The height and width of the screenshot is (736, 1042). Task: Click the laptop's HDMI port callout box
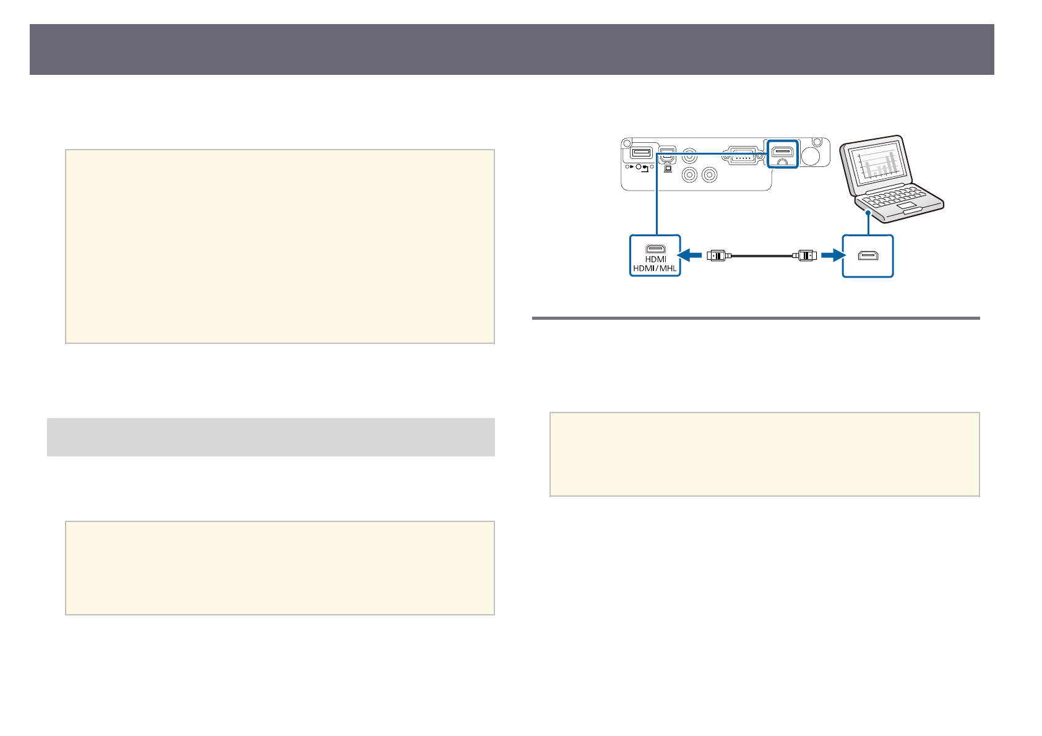868,255
